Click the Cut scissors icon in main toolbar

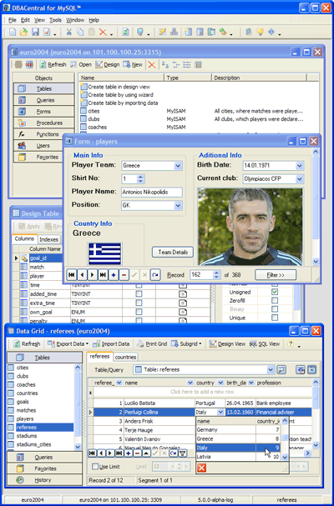tap(68, 32)
